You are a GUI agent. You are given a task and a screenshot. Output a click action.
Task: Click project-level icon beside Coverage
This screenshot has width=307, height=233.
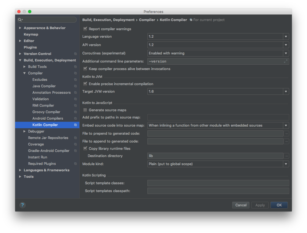(75, 144)
